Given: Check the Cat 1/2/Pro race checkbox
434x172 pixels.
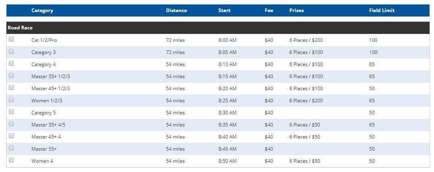Looking at the screenshot, I should point(11,39).
